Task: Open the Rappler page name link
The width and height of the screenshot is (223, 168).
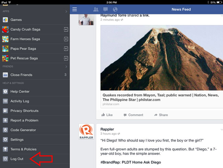Action: [x=107, y=129]
